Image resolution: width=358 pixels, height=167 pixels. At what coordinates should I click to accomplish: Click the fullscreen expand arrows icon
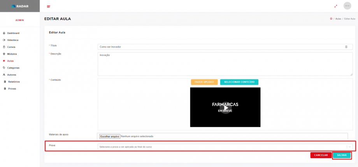tap(336, 6)
